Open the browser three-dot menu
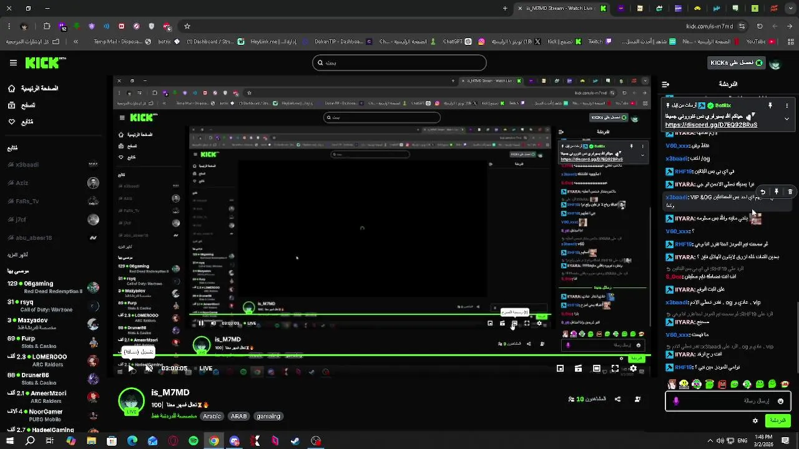 (x=9, y=26)
